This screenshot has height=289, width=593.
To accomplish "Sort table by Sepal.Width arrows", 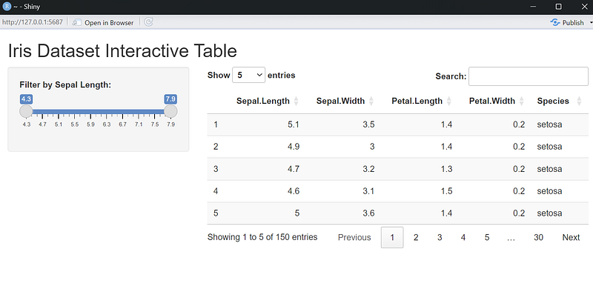I will click(x=371, y=101).
